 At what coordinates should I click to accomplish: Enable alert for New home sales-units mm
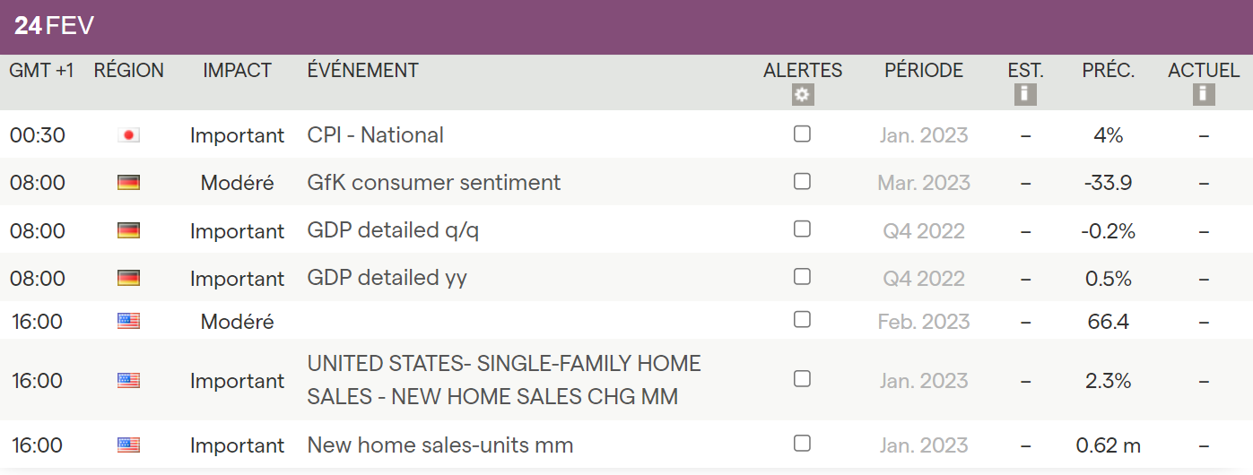coord(802,443)
